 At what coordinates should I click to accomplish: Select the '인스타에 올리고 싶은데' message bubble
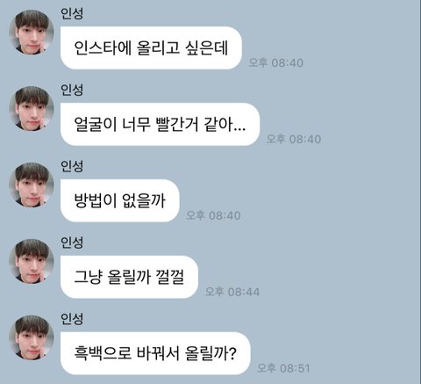tap(151, 48)
